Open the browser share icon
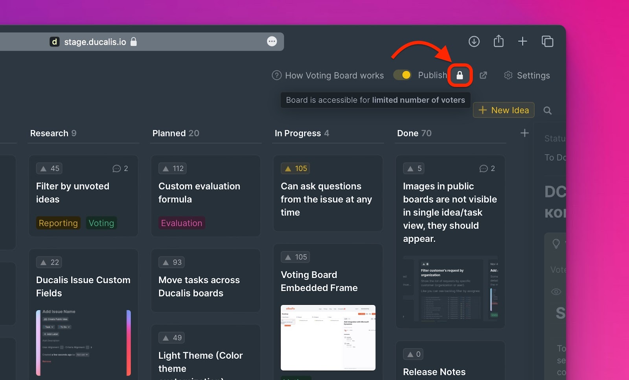629x380 pixels. click(498, 41)
